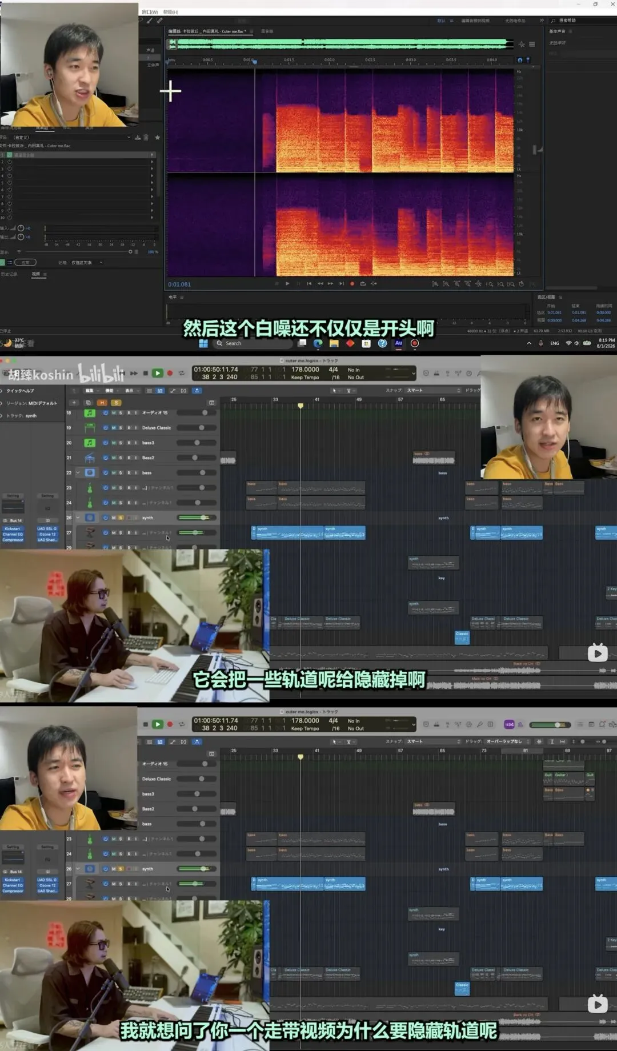Click the orange H hide tracks button in the middle Logic frame
Screen dimensions: 617x1051
pyautogui.click(x=102, y=403)
